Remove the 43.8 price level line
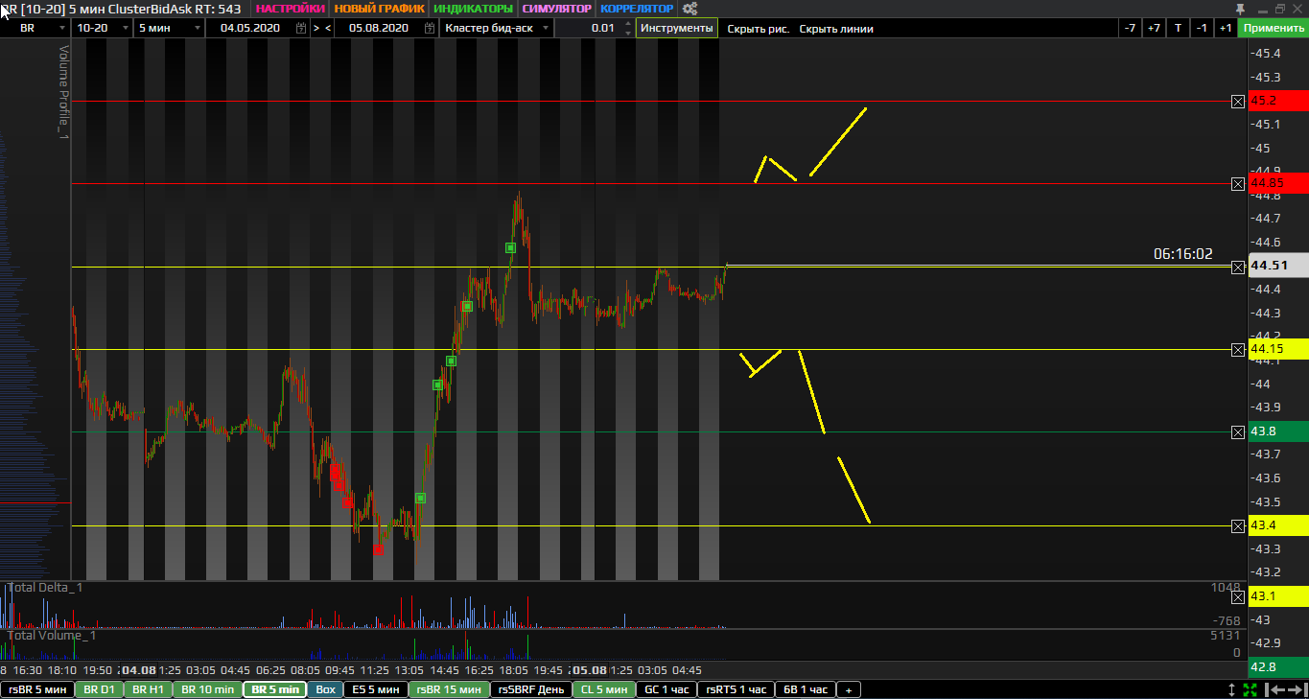This screenshot has width=1309, height=699. coord(1237,432)
